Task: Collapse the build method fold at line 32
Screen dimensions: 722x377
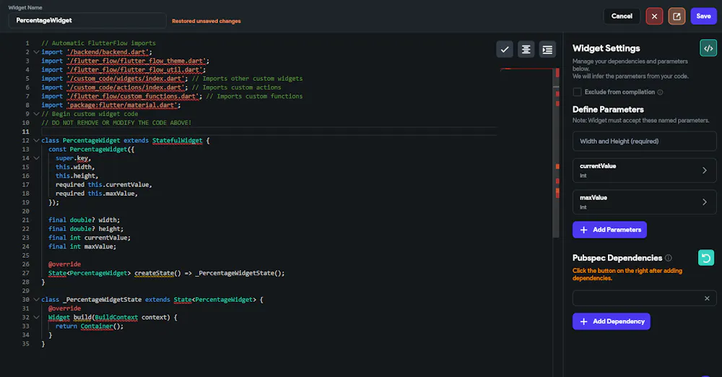Action: (x=36, y=317)
